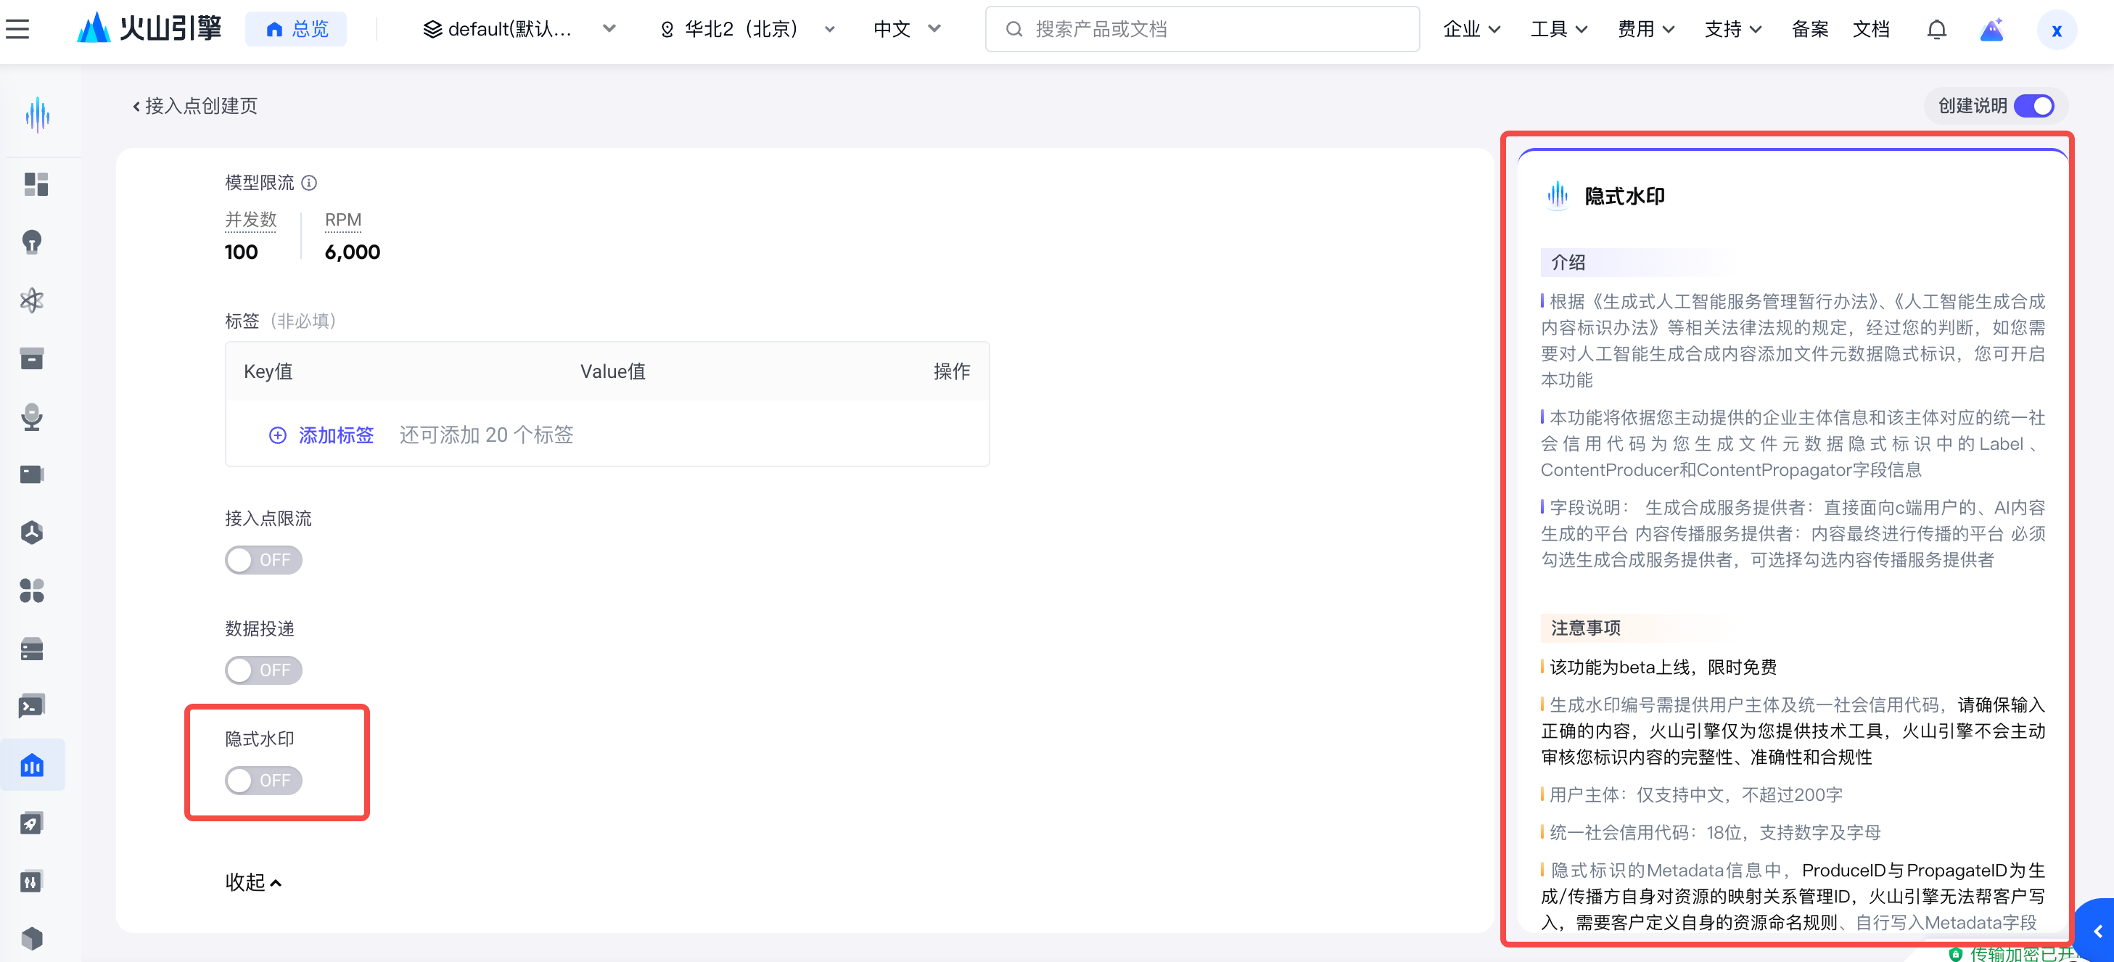
Task: Go to the 总览 overview button
Action: pos(296,30)
